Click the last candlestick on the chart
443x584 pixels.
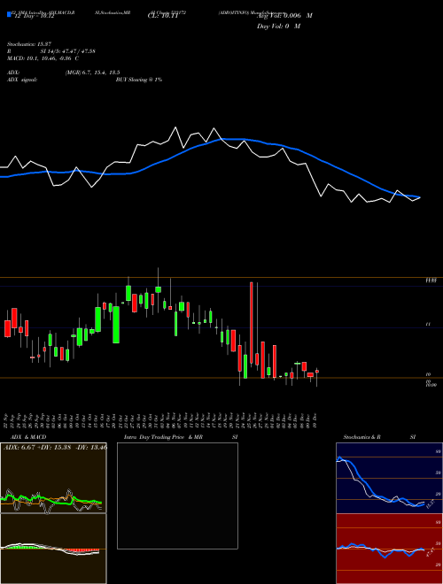317,376
